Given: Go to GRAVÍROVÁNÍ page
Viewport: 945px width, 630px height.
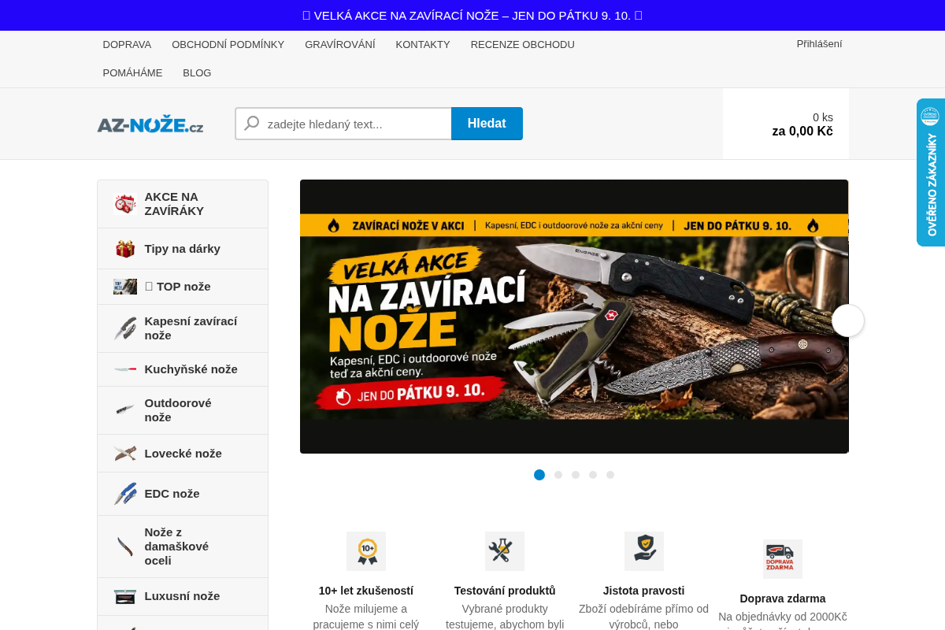Looking at the screenshot, I should [x=340, y=45].
